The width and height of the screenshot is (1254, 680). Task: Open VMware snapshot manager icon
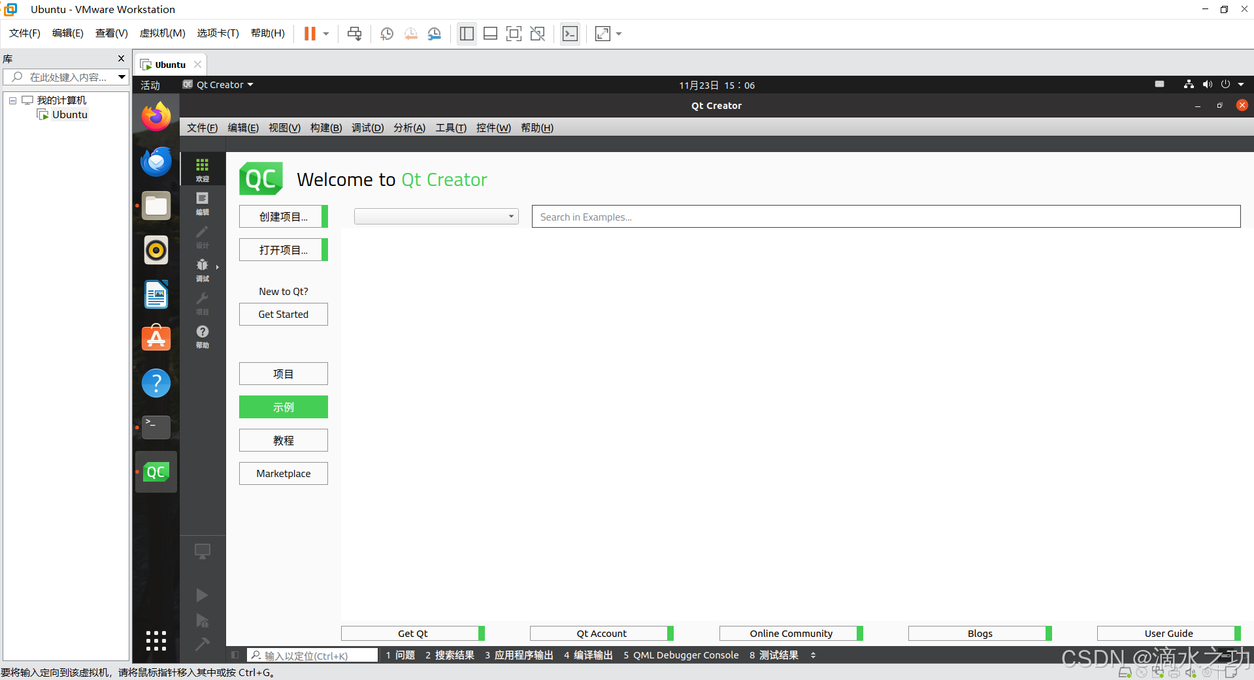pyautogui.click(x=434, y=33)
